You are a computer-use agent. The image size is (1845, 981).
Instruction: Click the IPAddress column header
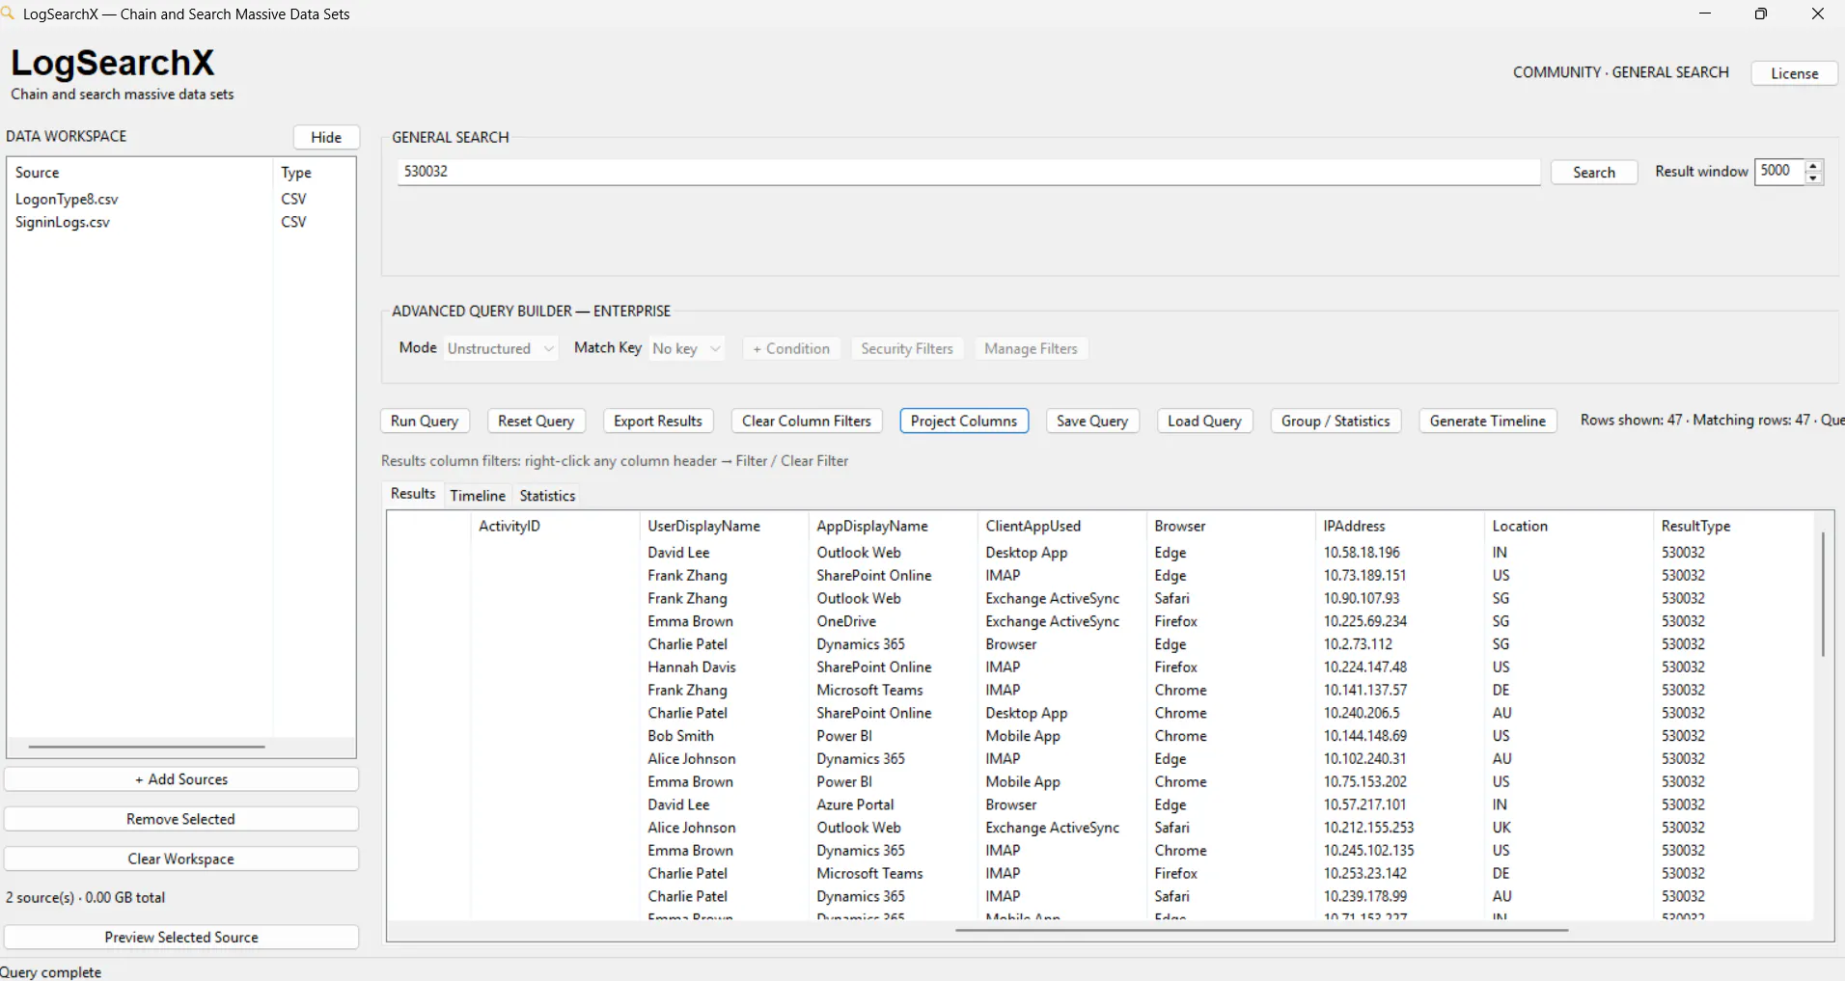coord(1399,526)
